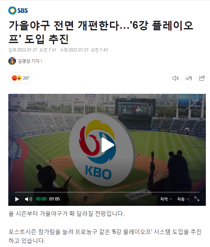Expand reporter details chevron arrow

tap(41, 61)
